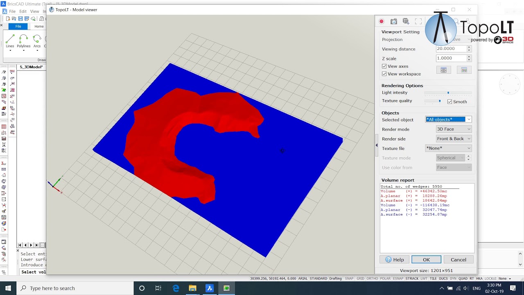The image size is (524, 295).
Task: Click the New drawing icon in BricsCAD toolbar
Action: coord(8,19)
